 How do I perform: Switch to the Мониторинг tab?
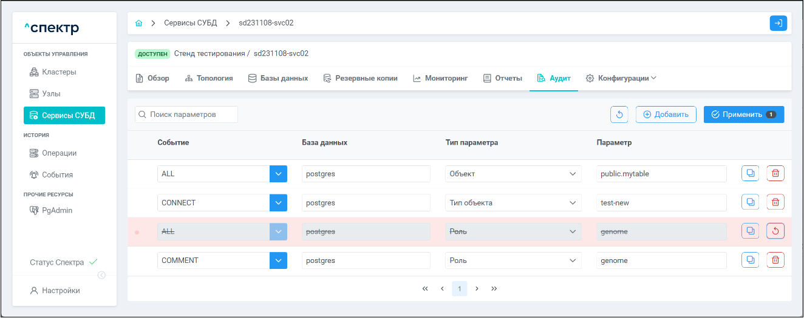440,78
